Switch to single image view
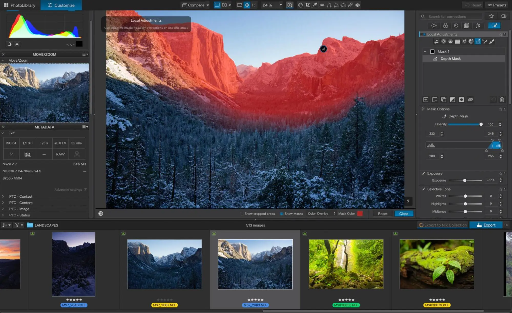Screen dimensions: 512x313 click(217, 5)
